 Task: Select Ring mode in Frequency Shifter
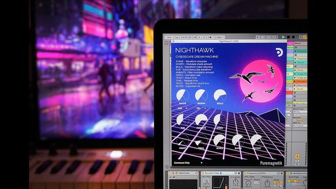(x=278, y=186)
